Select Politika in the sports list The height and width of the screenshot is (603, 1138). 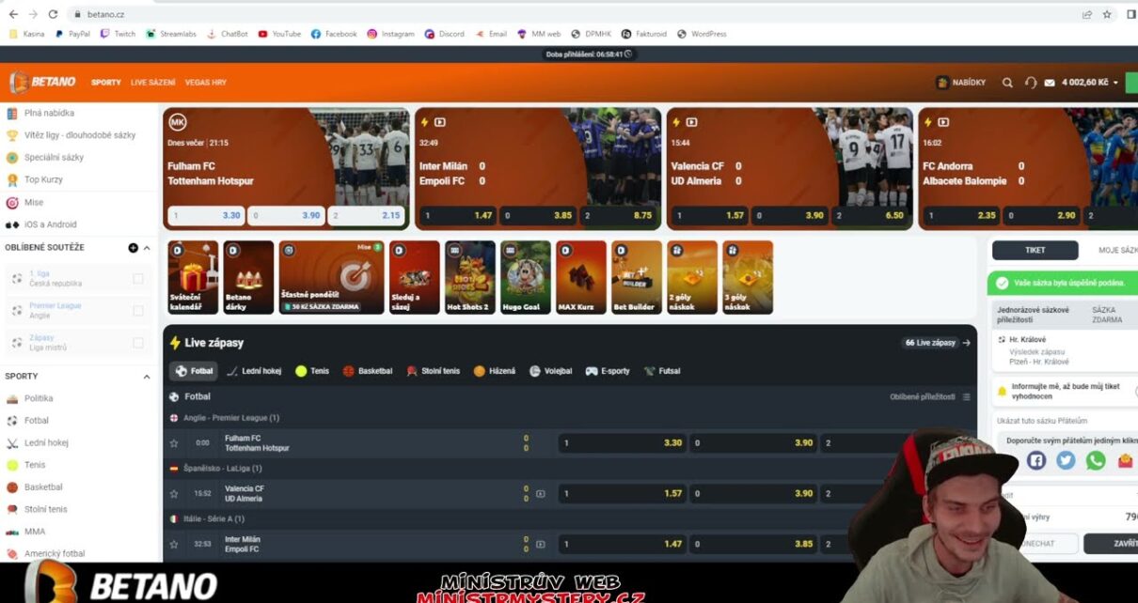tap(39, 398)
